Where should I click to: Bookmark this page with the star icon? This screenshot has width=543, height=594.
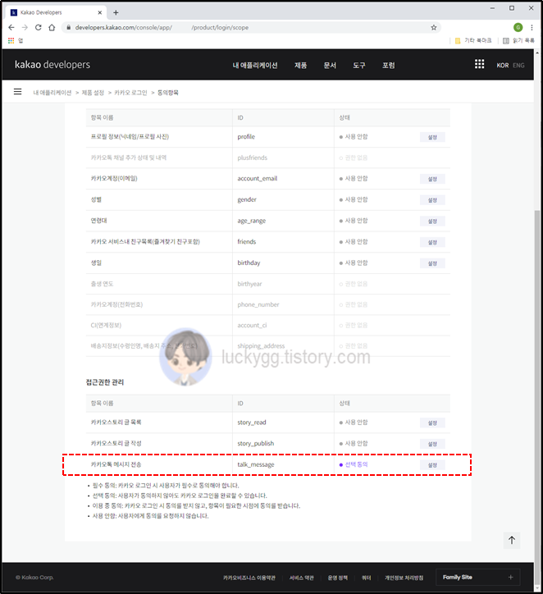pyautogui.click(x=434, y=27)
